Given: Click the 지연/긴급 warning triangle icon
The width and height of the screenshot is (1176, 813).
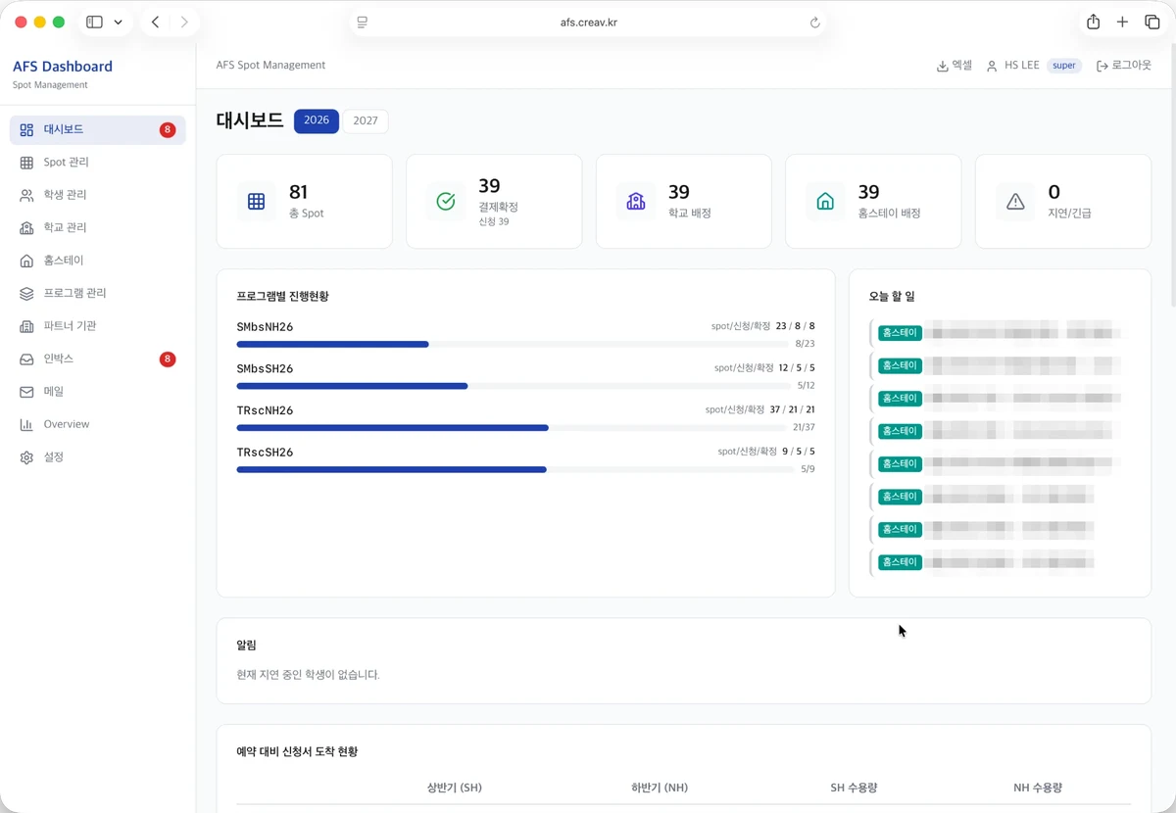Looking at the screenshot, I should tap(1015, 202).
